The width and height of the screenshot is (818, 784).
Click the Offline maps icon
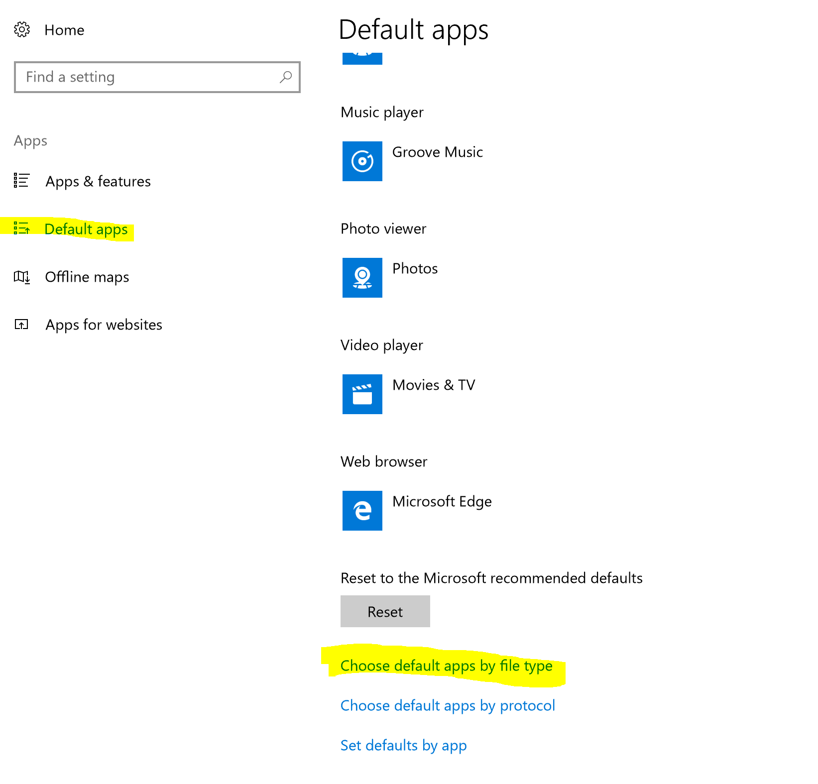[x=21, y=277]
